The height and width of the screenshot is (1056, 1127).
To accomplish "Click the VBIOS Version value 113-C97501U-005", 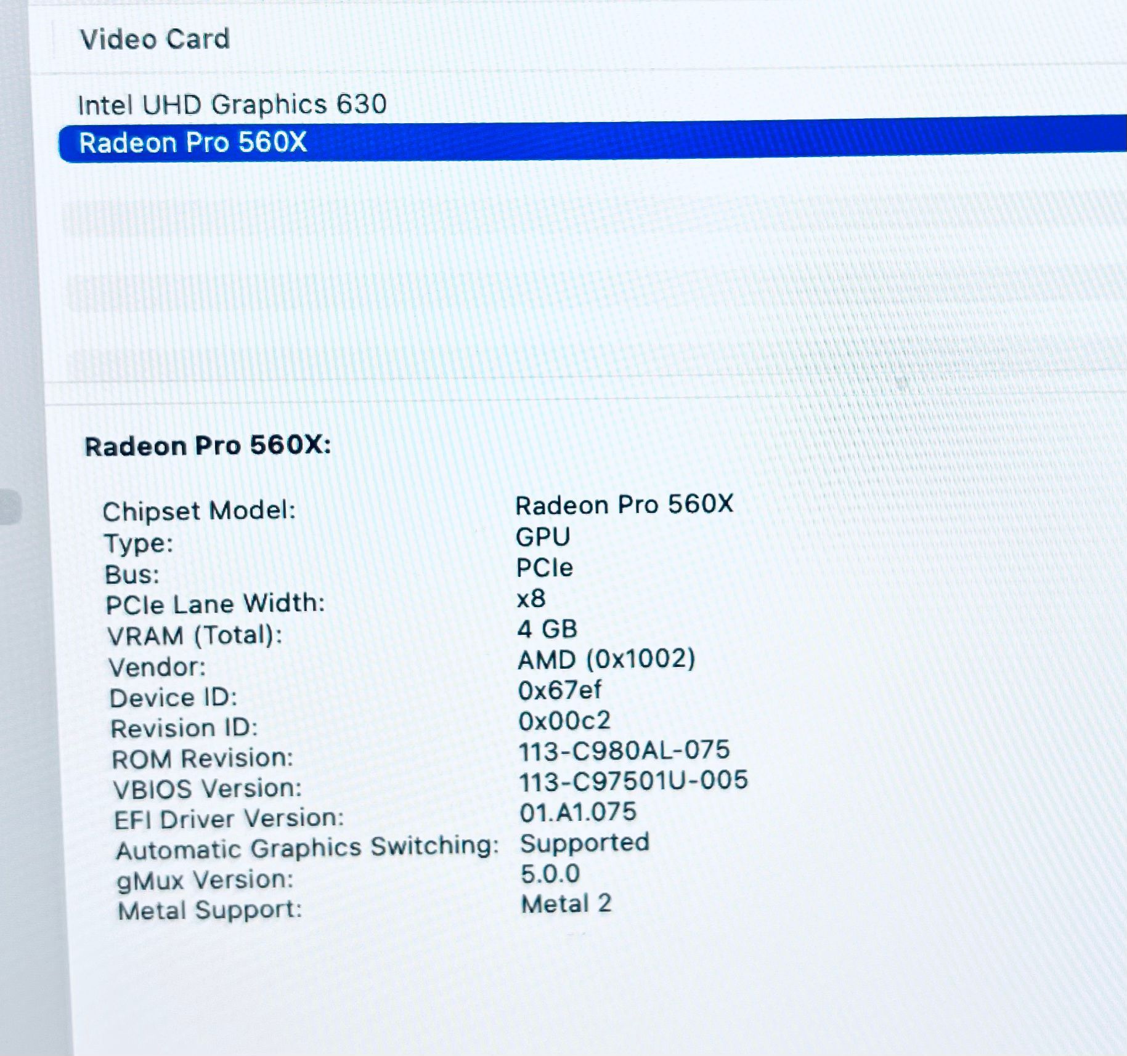I will [x=633, y=781].
